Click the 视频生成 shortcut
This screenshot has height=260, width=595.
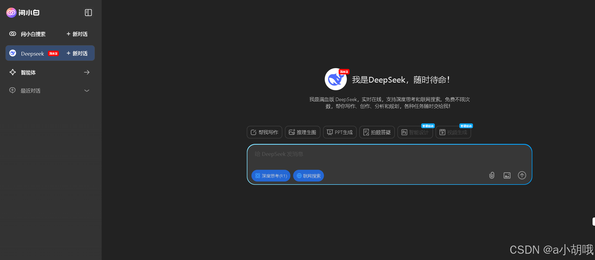coord(453,132)
